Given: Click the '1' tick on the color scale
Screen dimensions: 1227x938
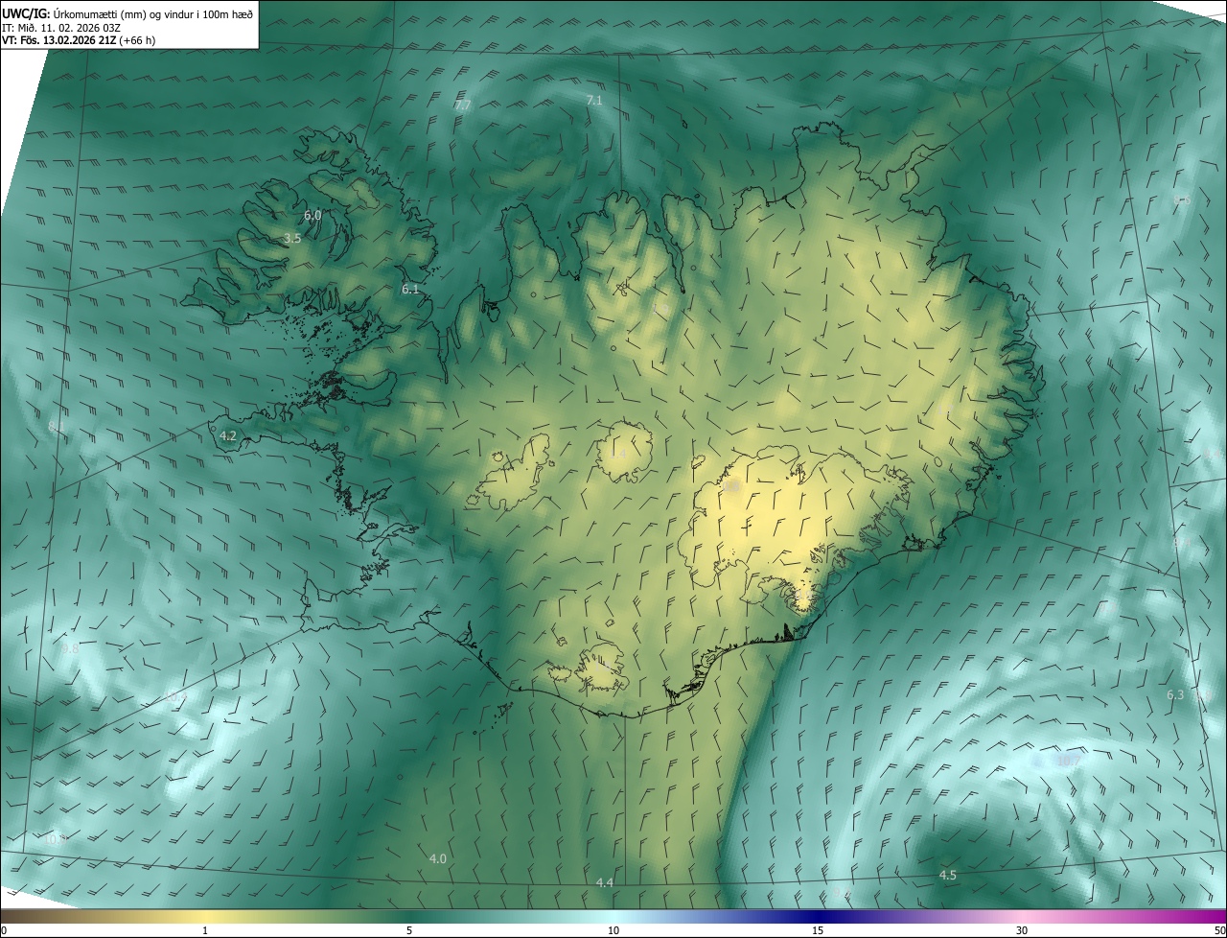Looking at the screenshot, I should (x=205, y=930).
